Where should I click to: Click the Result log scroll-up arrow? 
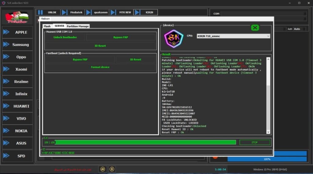click(x=268, y=59)
